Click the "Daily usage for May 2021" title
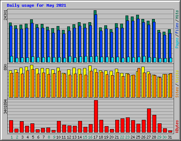Image resolution: width=181 pixels, height=141 pixels. tap(36, 5)
